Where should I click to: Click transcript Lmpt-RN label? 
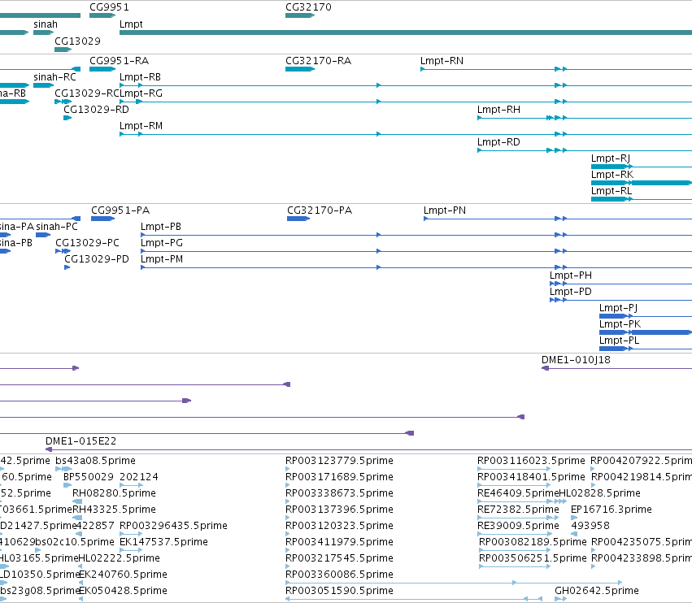pyautogui.click(x=442, y=61)
